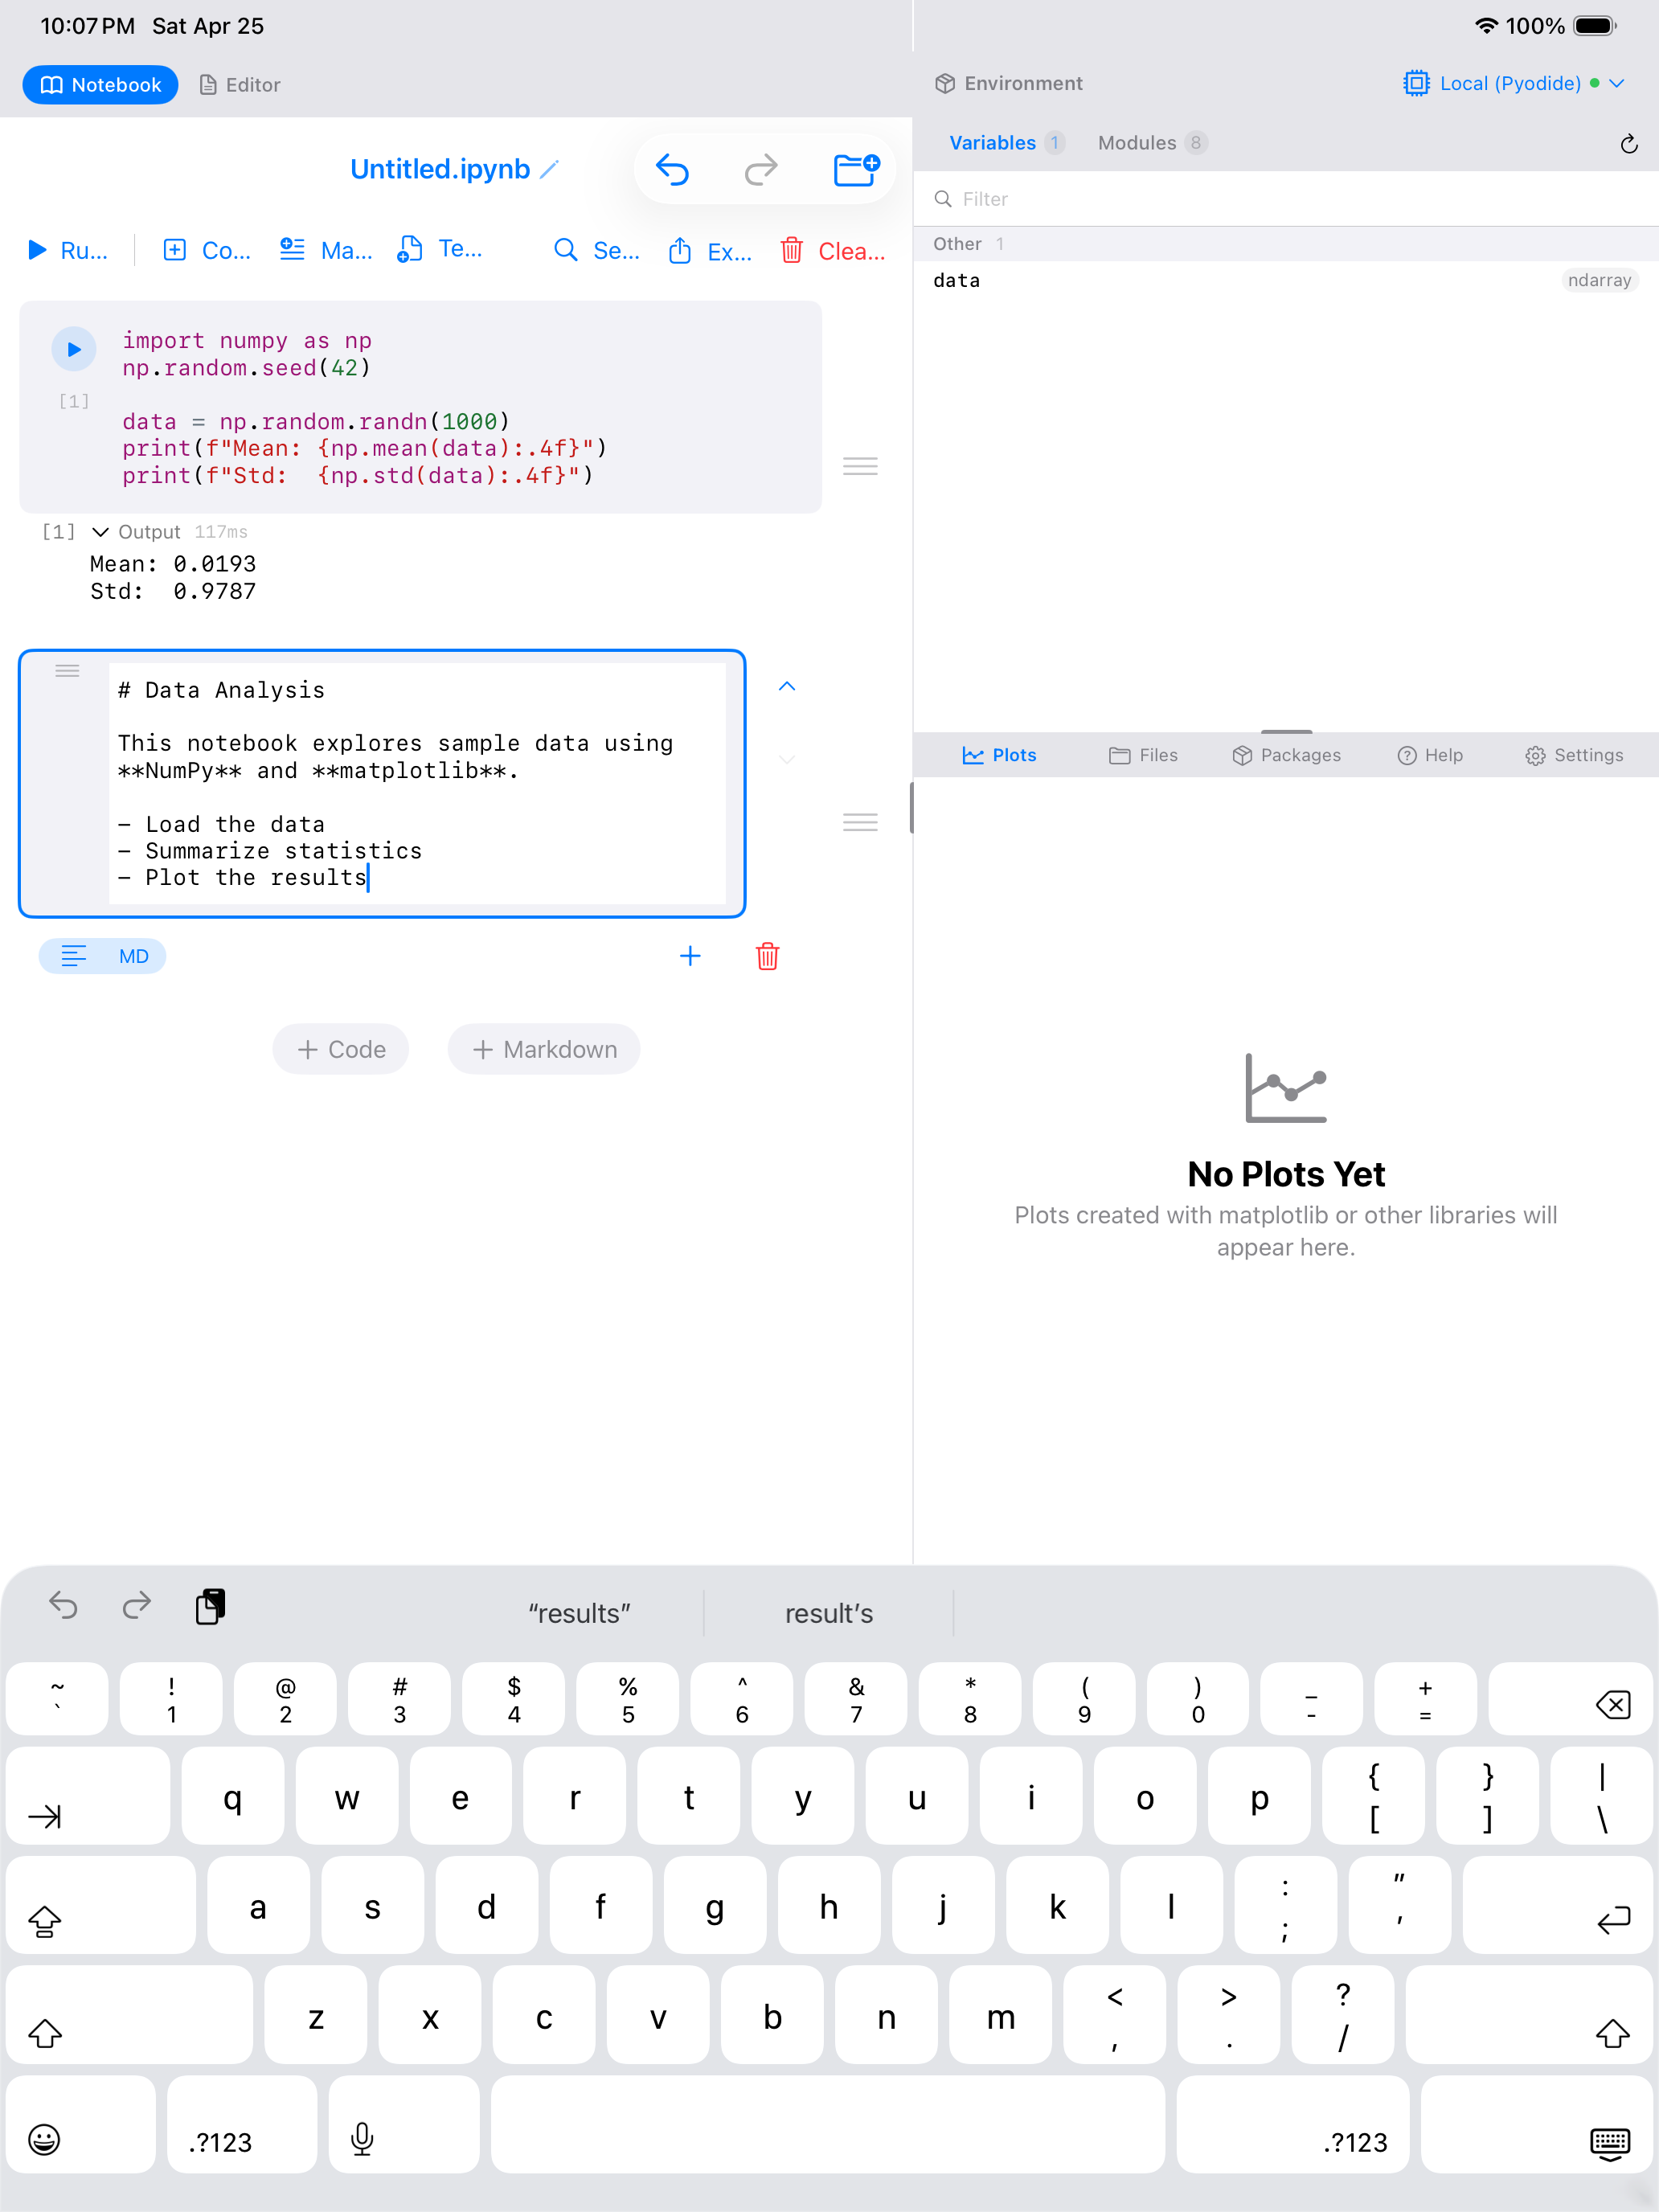1659x2212 pixels.
Task: Tap the left shift key
Action: tap(129, 2016)
